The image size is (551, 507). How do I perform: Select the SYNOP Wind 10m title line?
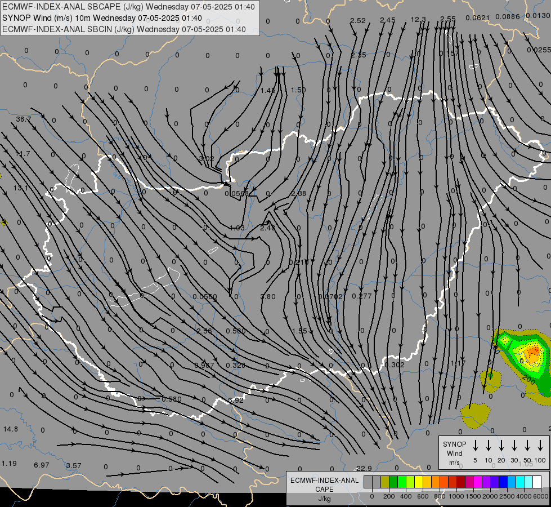pyautogui.click(x=102, y=18)
